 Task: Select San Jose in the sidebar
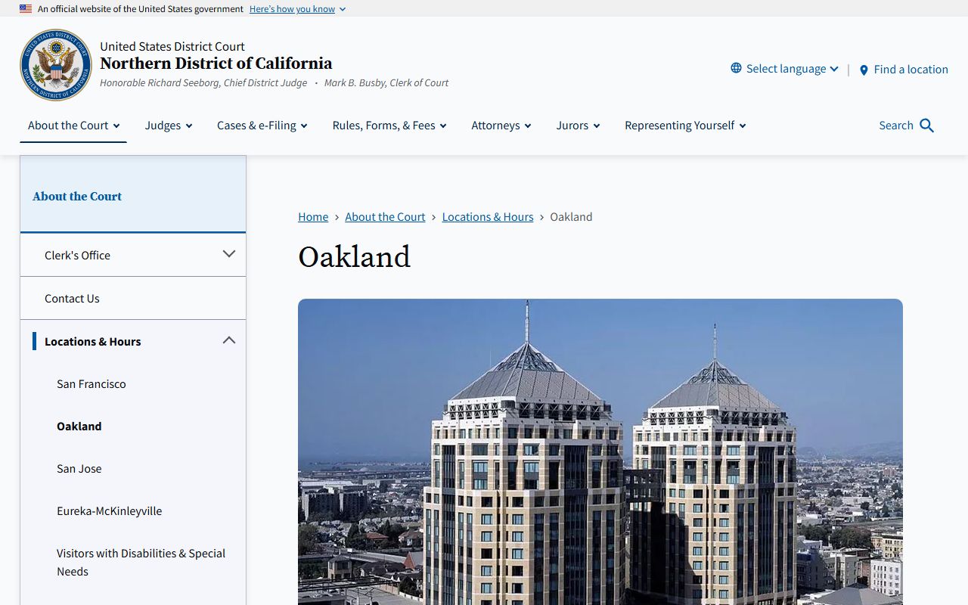79,469
